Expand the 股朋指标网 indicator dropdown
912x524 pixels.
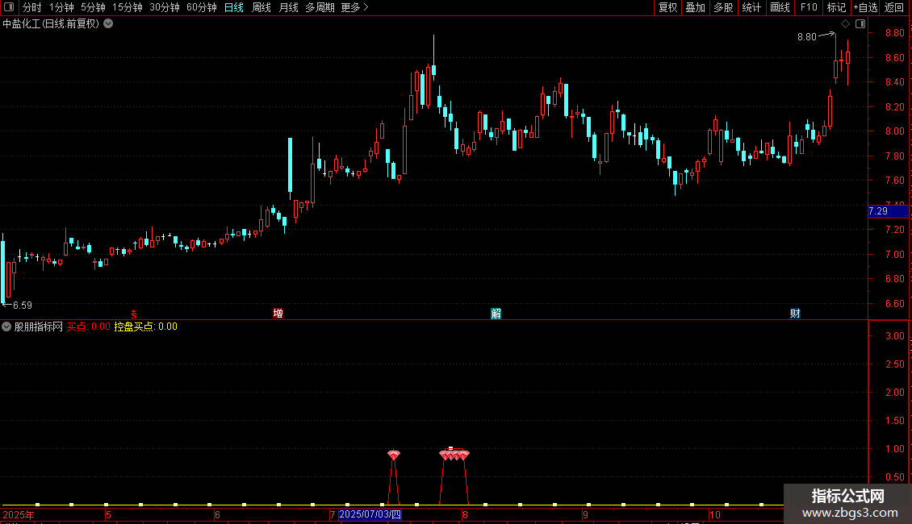pos(6,326)
